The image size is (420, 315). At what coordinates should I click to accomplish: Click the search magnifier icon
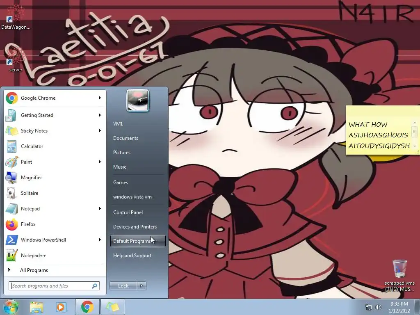94,286
